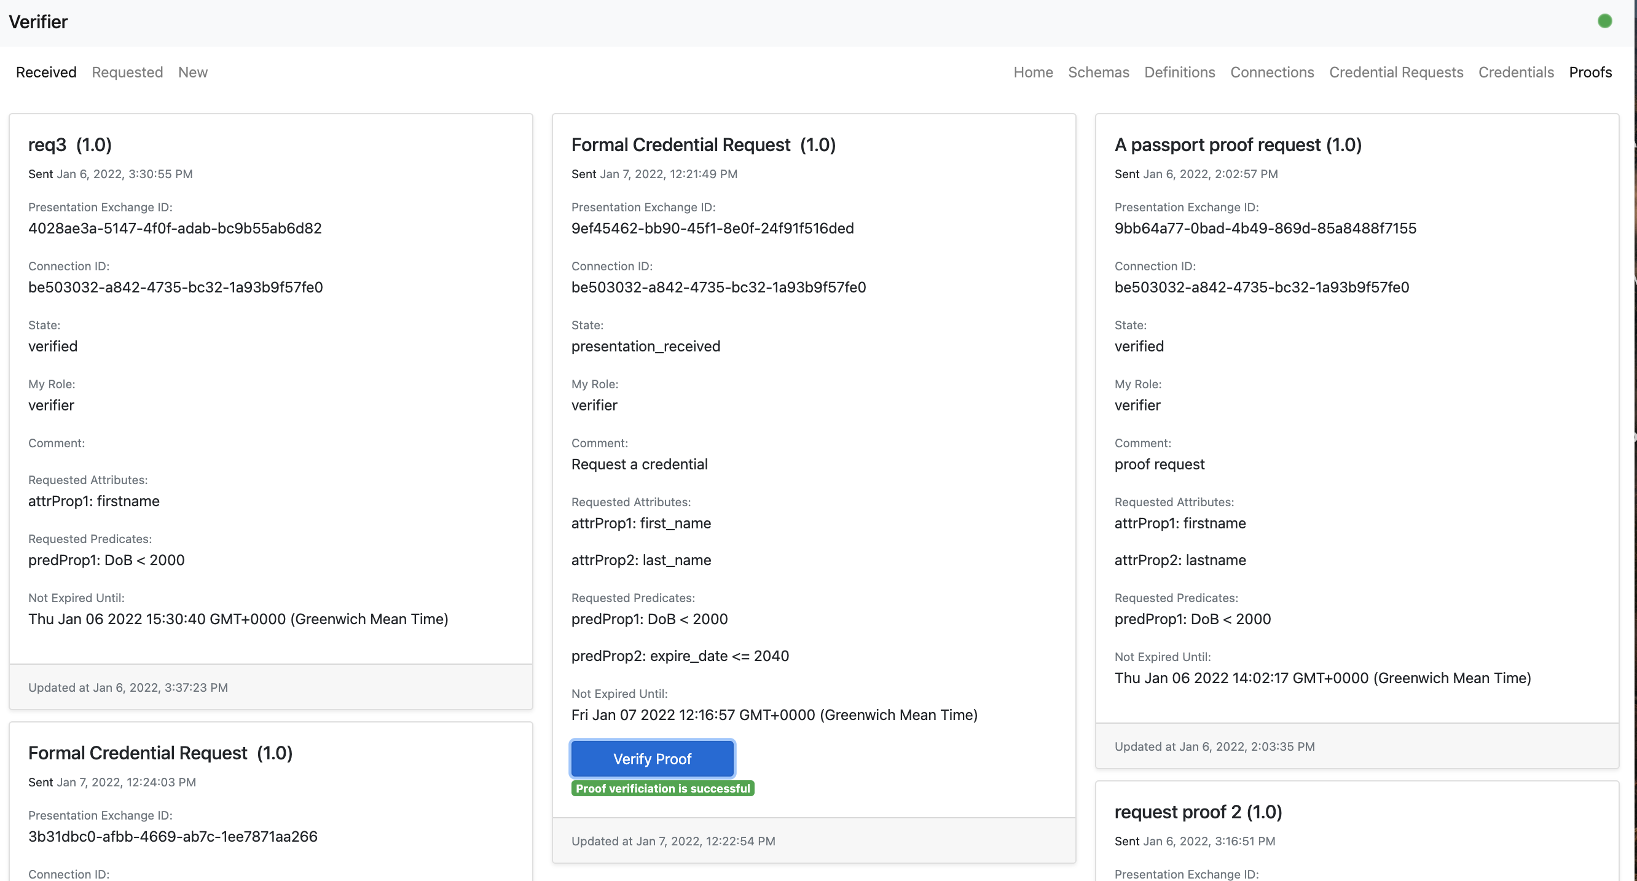Open the Credentials page
The height and width of the screenshot is (881, 1637).
point(1515,72)
